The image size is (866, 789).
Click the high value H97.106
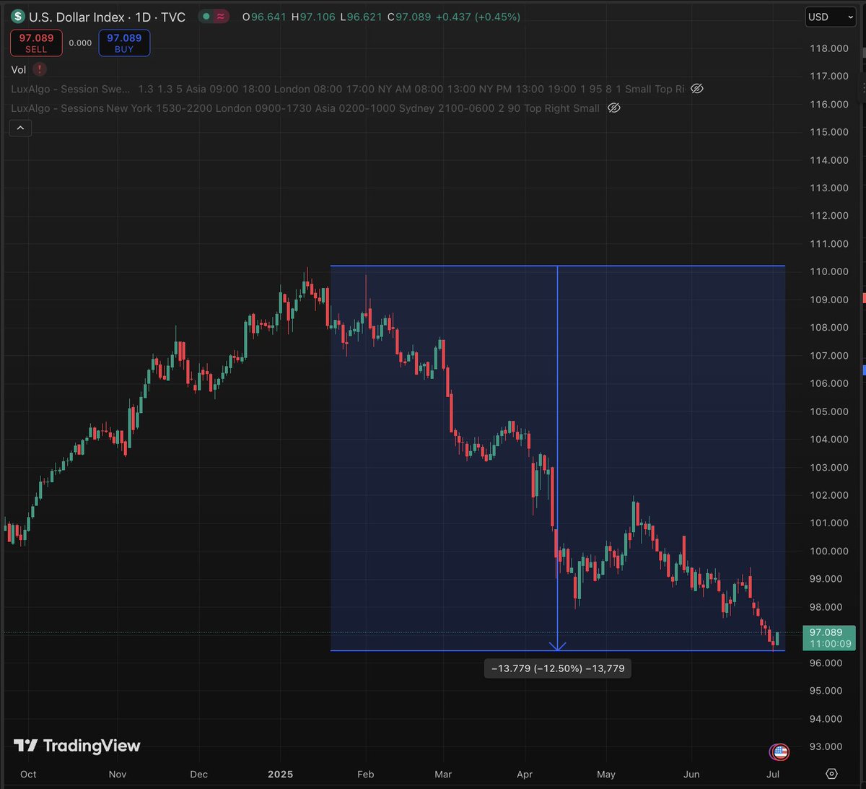(313, 17)
